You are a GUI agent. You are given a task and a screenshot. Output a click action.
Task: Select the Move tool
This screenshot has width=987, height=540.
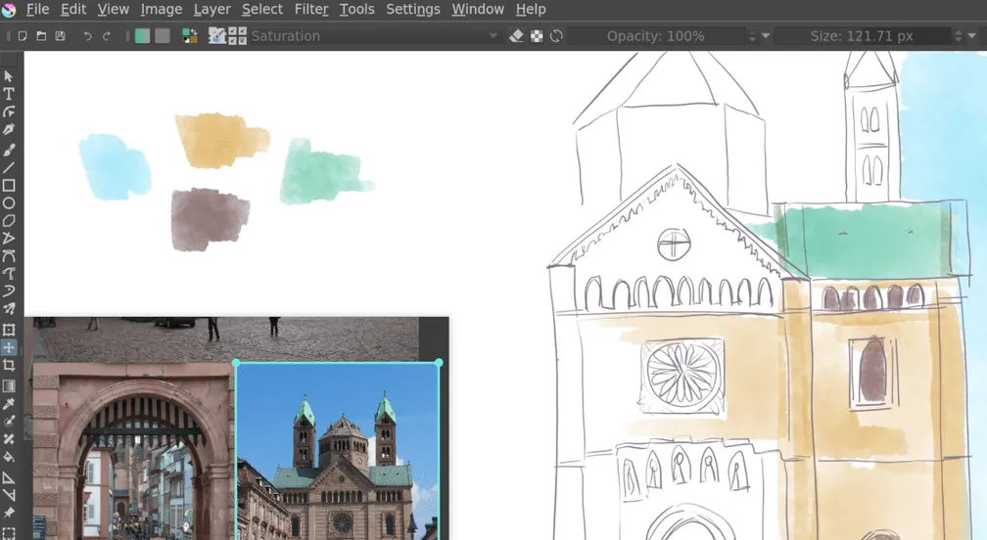tap(9, 347)
